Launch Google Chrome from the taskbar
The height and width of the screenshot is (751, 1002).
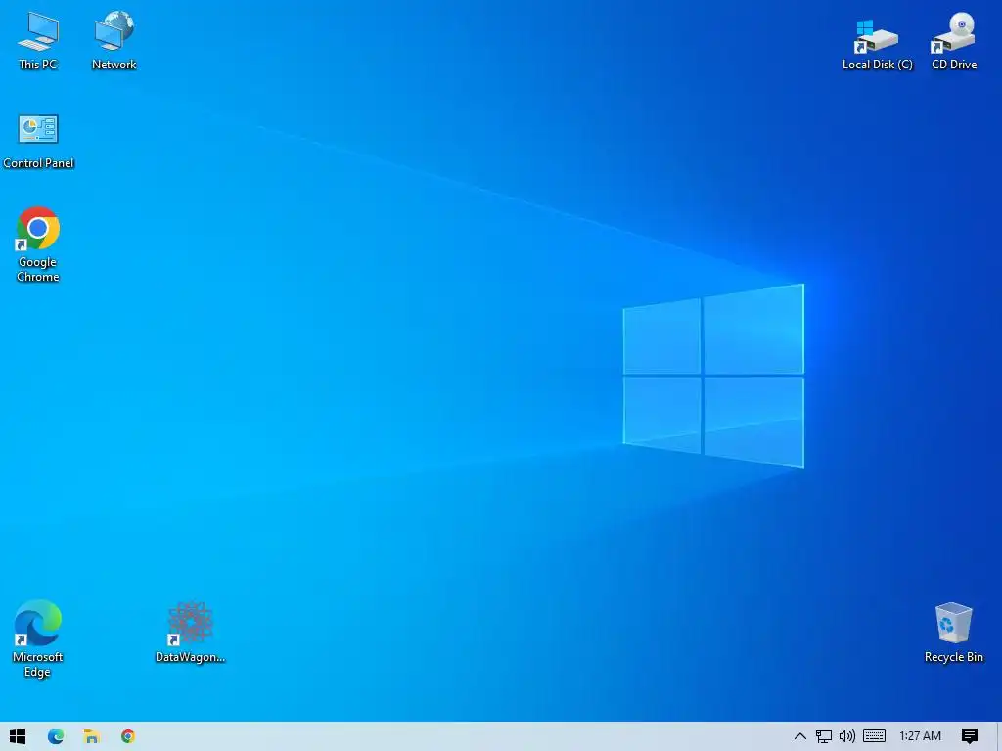128,736
